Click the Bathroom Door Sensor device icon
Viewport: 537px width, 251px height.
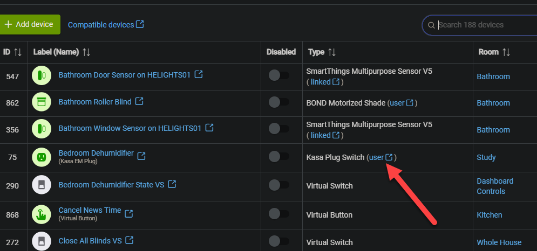click(42, 76)
